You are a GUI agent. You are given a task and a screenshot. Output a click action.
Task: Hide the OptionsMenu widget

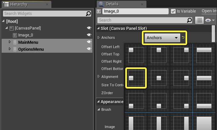tap(89, 49)
